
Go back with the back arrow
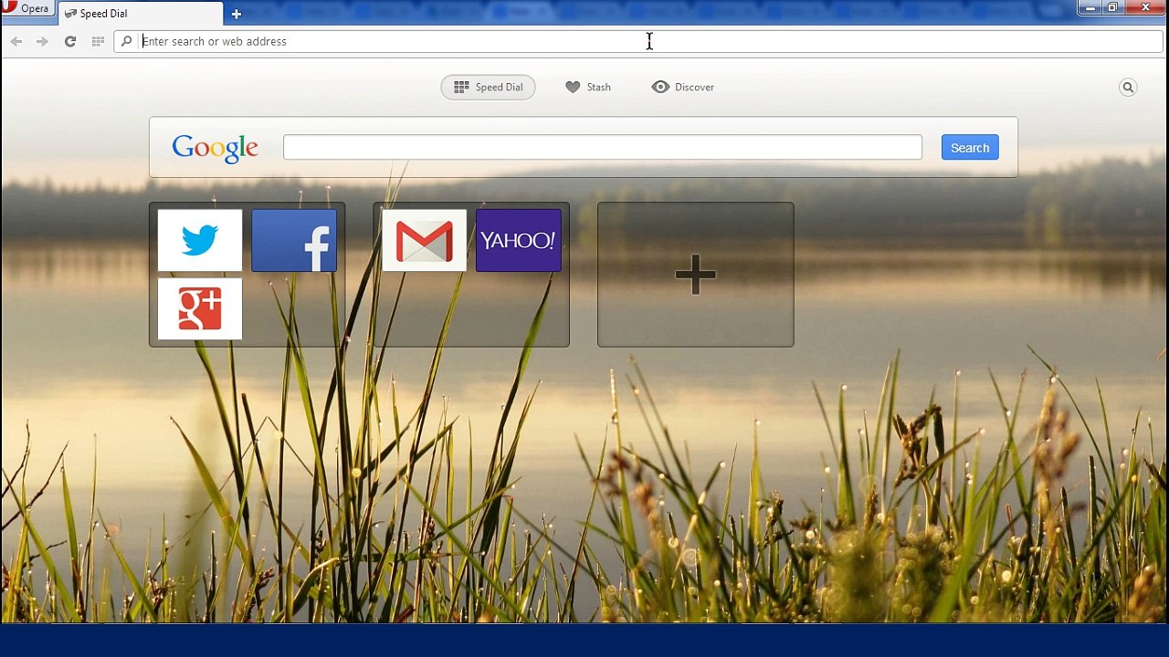coord(16,41)
